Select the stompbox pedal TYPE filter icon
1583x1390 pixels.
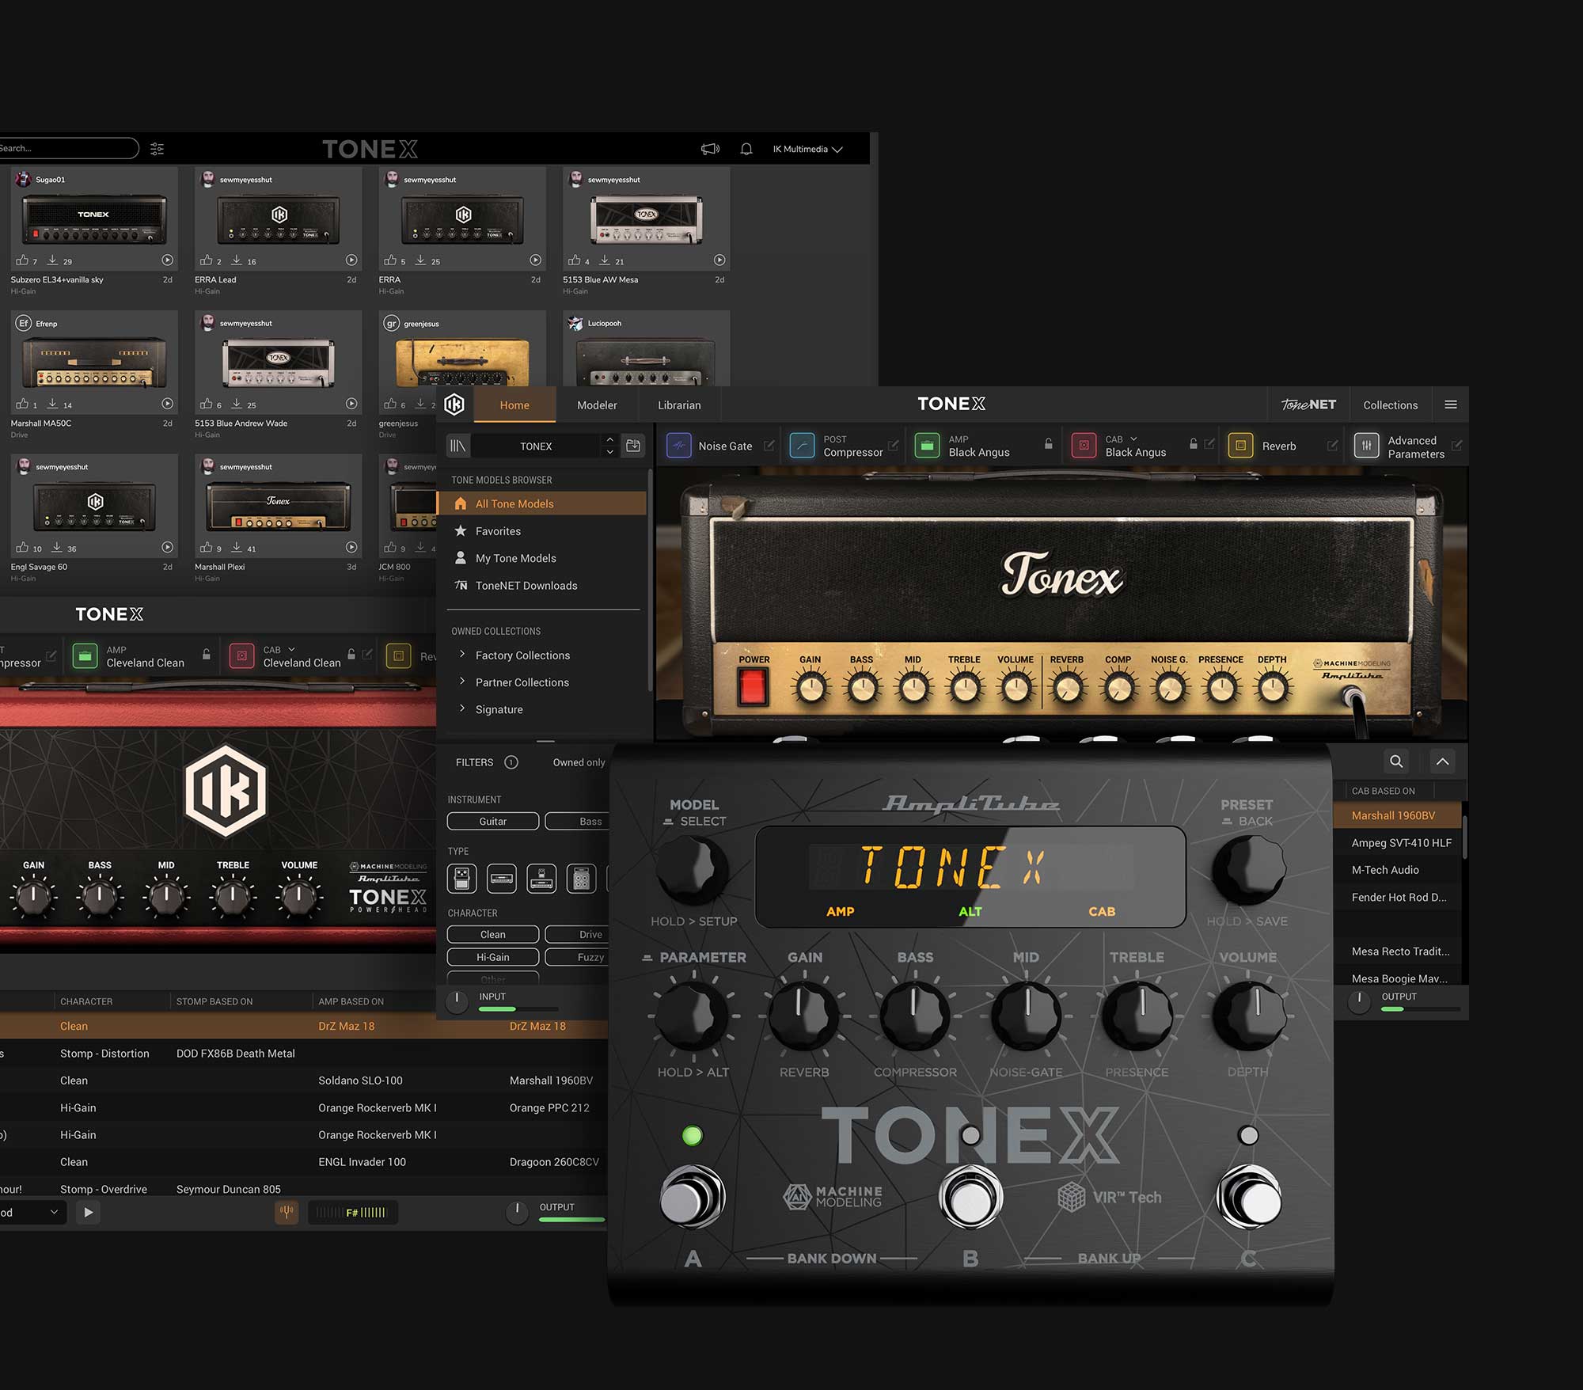coord(461,879)
